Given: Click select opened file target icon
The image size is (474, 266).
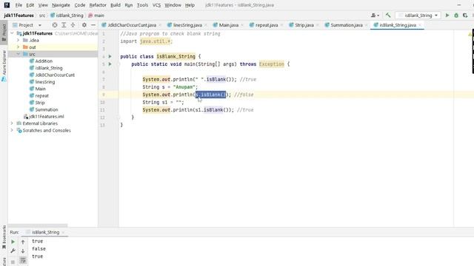Looking at the screenshot, I should (x=55, y=25).
